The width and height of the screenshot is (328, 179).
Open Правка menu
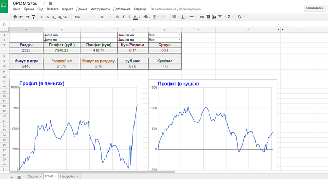(x=29, y=9)
